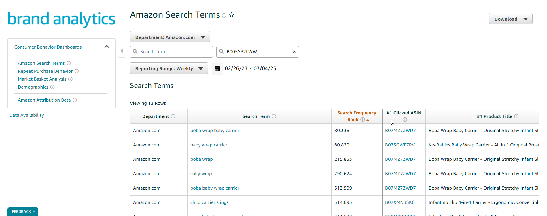Click the B075GWFZRV ASIN link

click(x=400, y=145)
